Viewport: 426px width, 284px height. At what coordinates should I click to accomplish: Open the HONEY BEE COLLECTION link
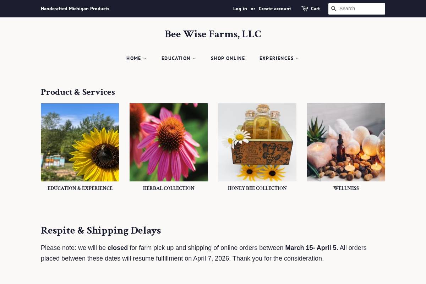tap(257, 189)
